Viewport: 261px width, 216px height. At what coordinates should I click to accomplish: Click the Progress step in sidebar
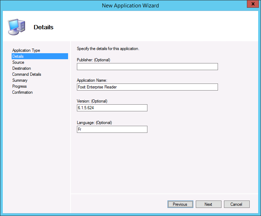pos(19,86)
